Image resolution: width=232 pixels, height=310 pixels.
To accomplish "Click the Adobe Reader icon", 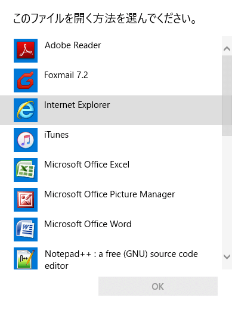I will pos(26,51).
